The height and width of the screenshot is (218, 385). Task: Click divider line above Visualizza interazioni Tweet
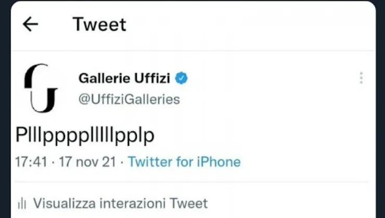tap(192, 182)
